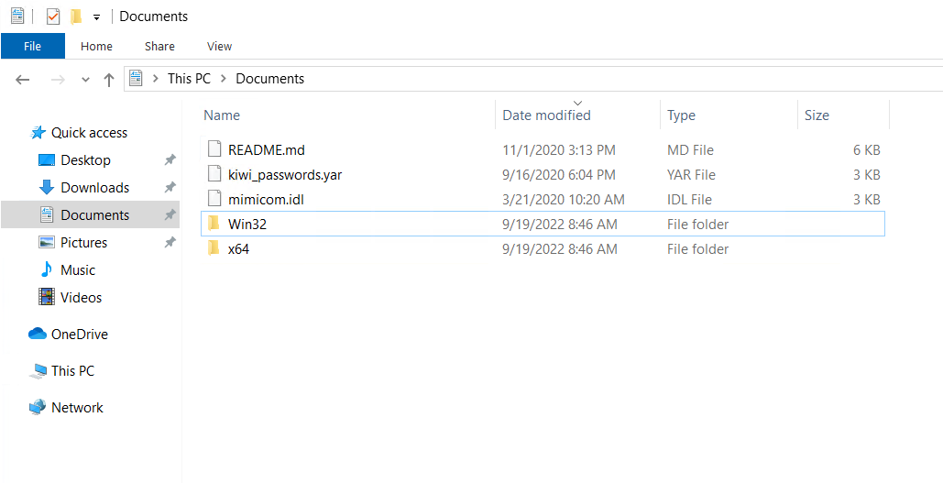This screenshot has height=483, width=943.
Task: Click the Music note icon in the sidebar
Action: (x=47, y=269)
